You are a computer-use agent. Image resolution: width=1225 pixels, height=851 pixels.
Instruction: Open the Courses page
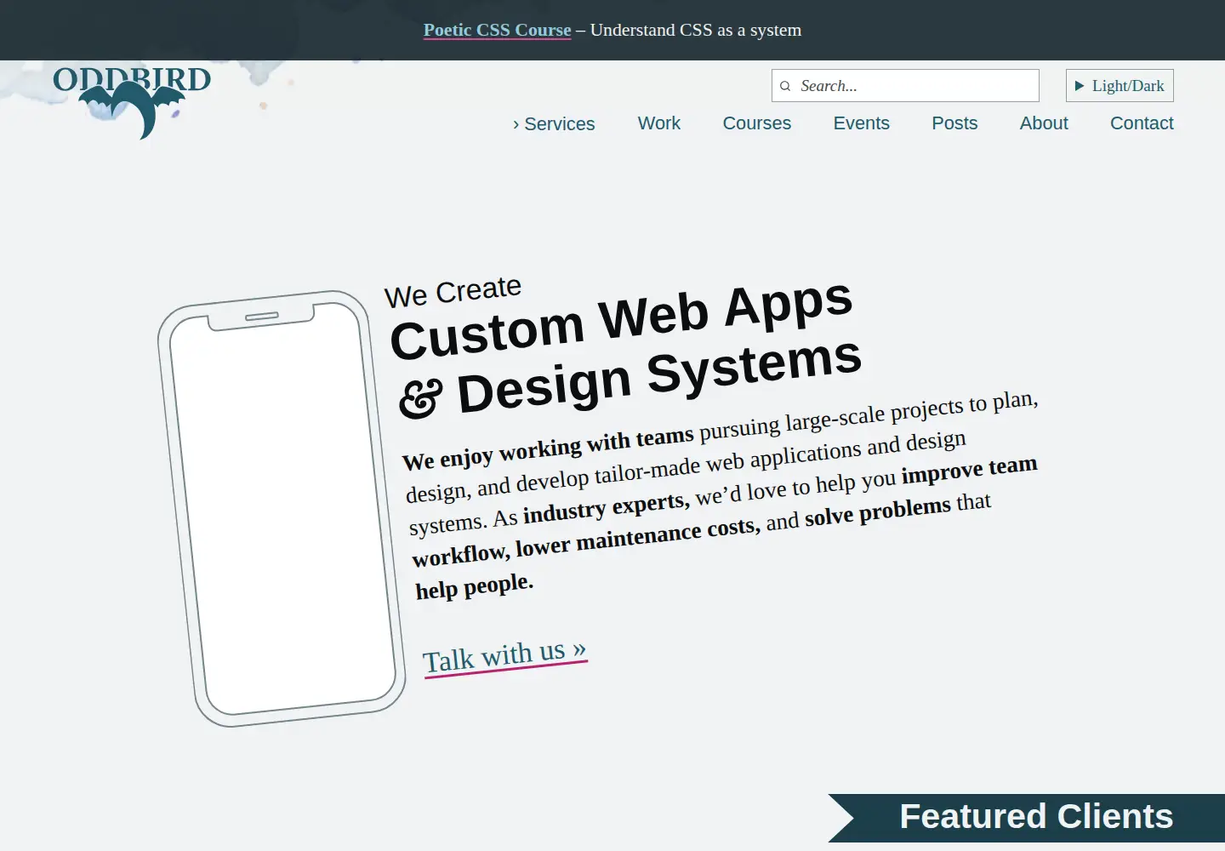click(757, 123)
